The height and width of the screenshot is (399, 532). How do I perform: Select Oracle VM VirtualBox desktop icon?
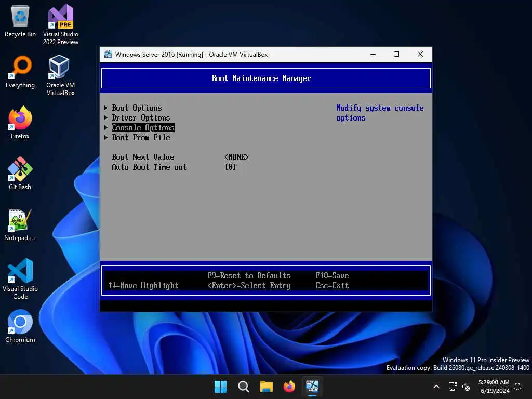pyautogui.click(x=60, y=75)
